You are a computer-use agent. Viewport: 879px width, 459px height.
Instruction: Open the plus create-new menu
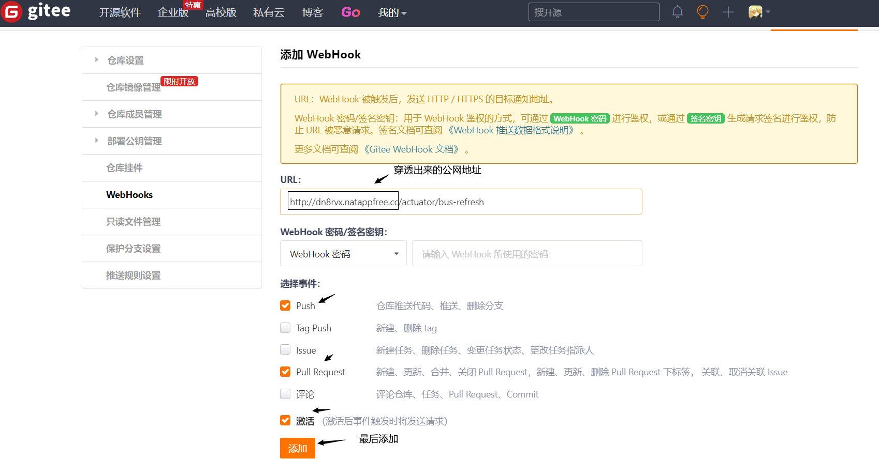[728, 12]
